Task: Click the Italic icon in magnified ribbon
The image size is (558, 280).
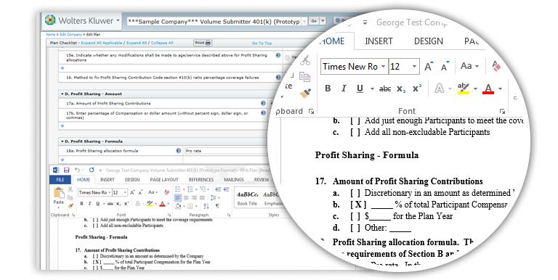Action: point(344,88)
